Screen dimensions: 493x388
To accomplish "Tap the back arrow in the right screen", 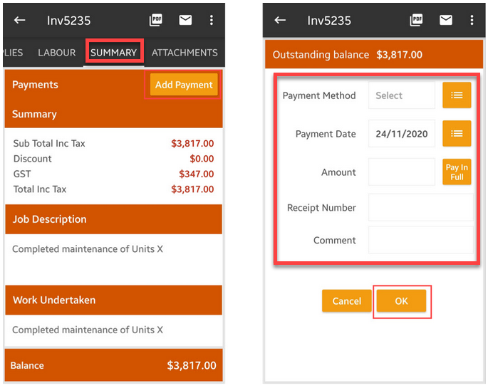I will point(280,20).
